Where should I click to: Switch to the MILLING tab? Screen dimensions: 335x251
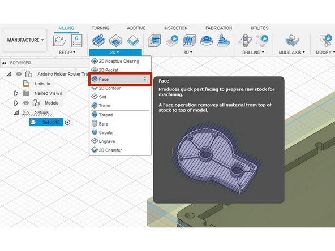point(66,28)
